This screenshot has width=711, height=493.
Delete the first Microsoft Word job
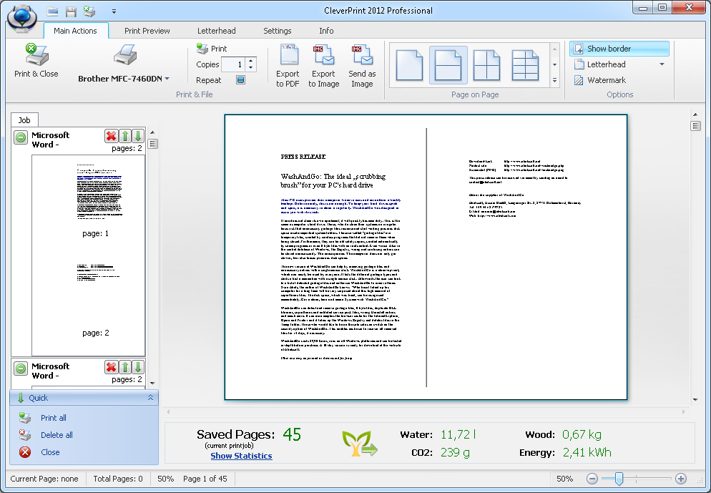tap(111, 136)
